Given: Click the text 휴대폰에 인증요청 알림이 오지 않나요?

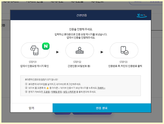Looking at the screenshot, I should (x=42, y=79).
